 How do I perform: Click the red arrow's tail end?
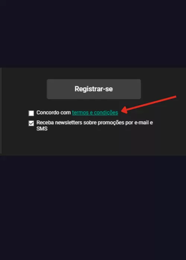[175, 97]
